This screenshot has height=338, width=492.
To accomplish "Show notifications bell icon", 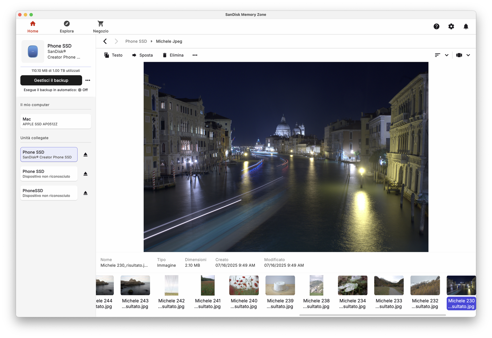I will coord(466,26).
